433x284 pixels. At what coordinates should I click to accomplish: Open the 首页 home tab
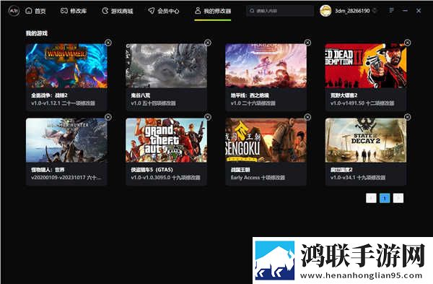click(x=35, y=11)
